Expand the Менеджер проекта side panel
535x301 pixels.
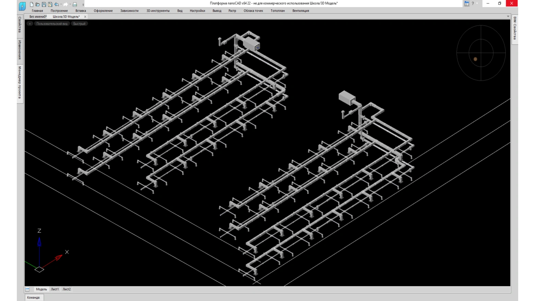pos(20,82)
